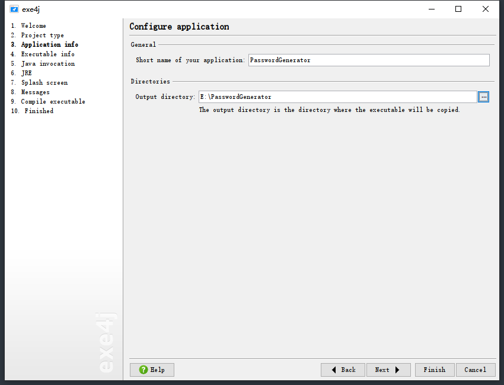Click the 'Directories' section label
Viewport: 504px width, 385px height.
click(151, 82)
